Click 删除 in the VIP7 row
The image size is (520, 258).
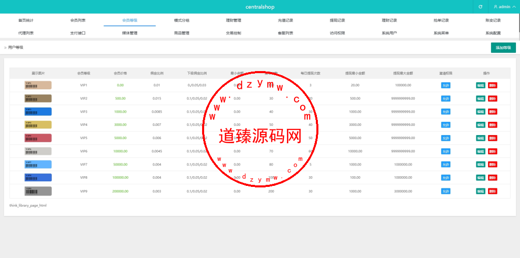pyautogui.click(x=493, y=165)
